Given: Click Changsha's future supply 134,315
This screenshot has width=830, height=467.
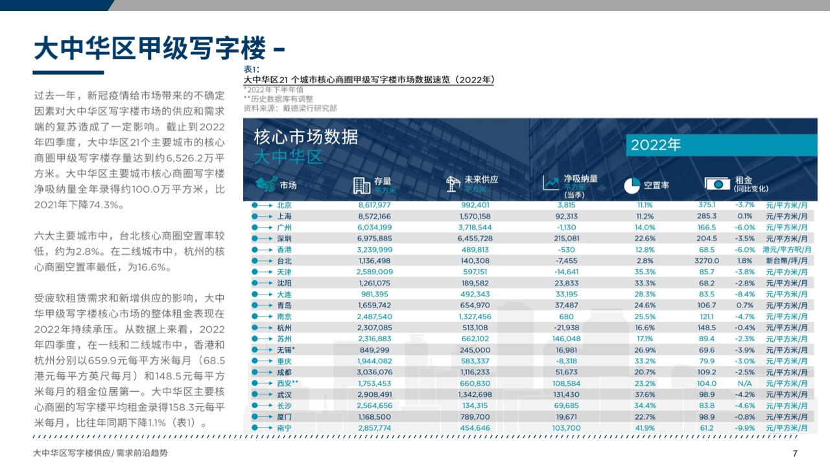Looking at the screenshot, I should (475, 406).
